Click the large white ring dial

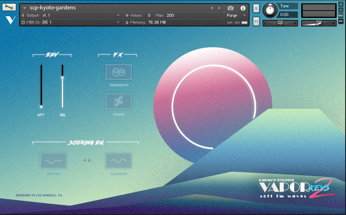[x=214, y=107]
